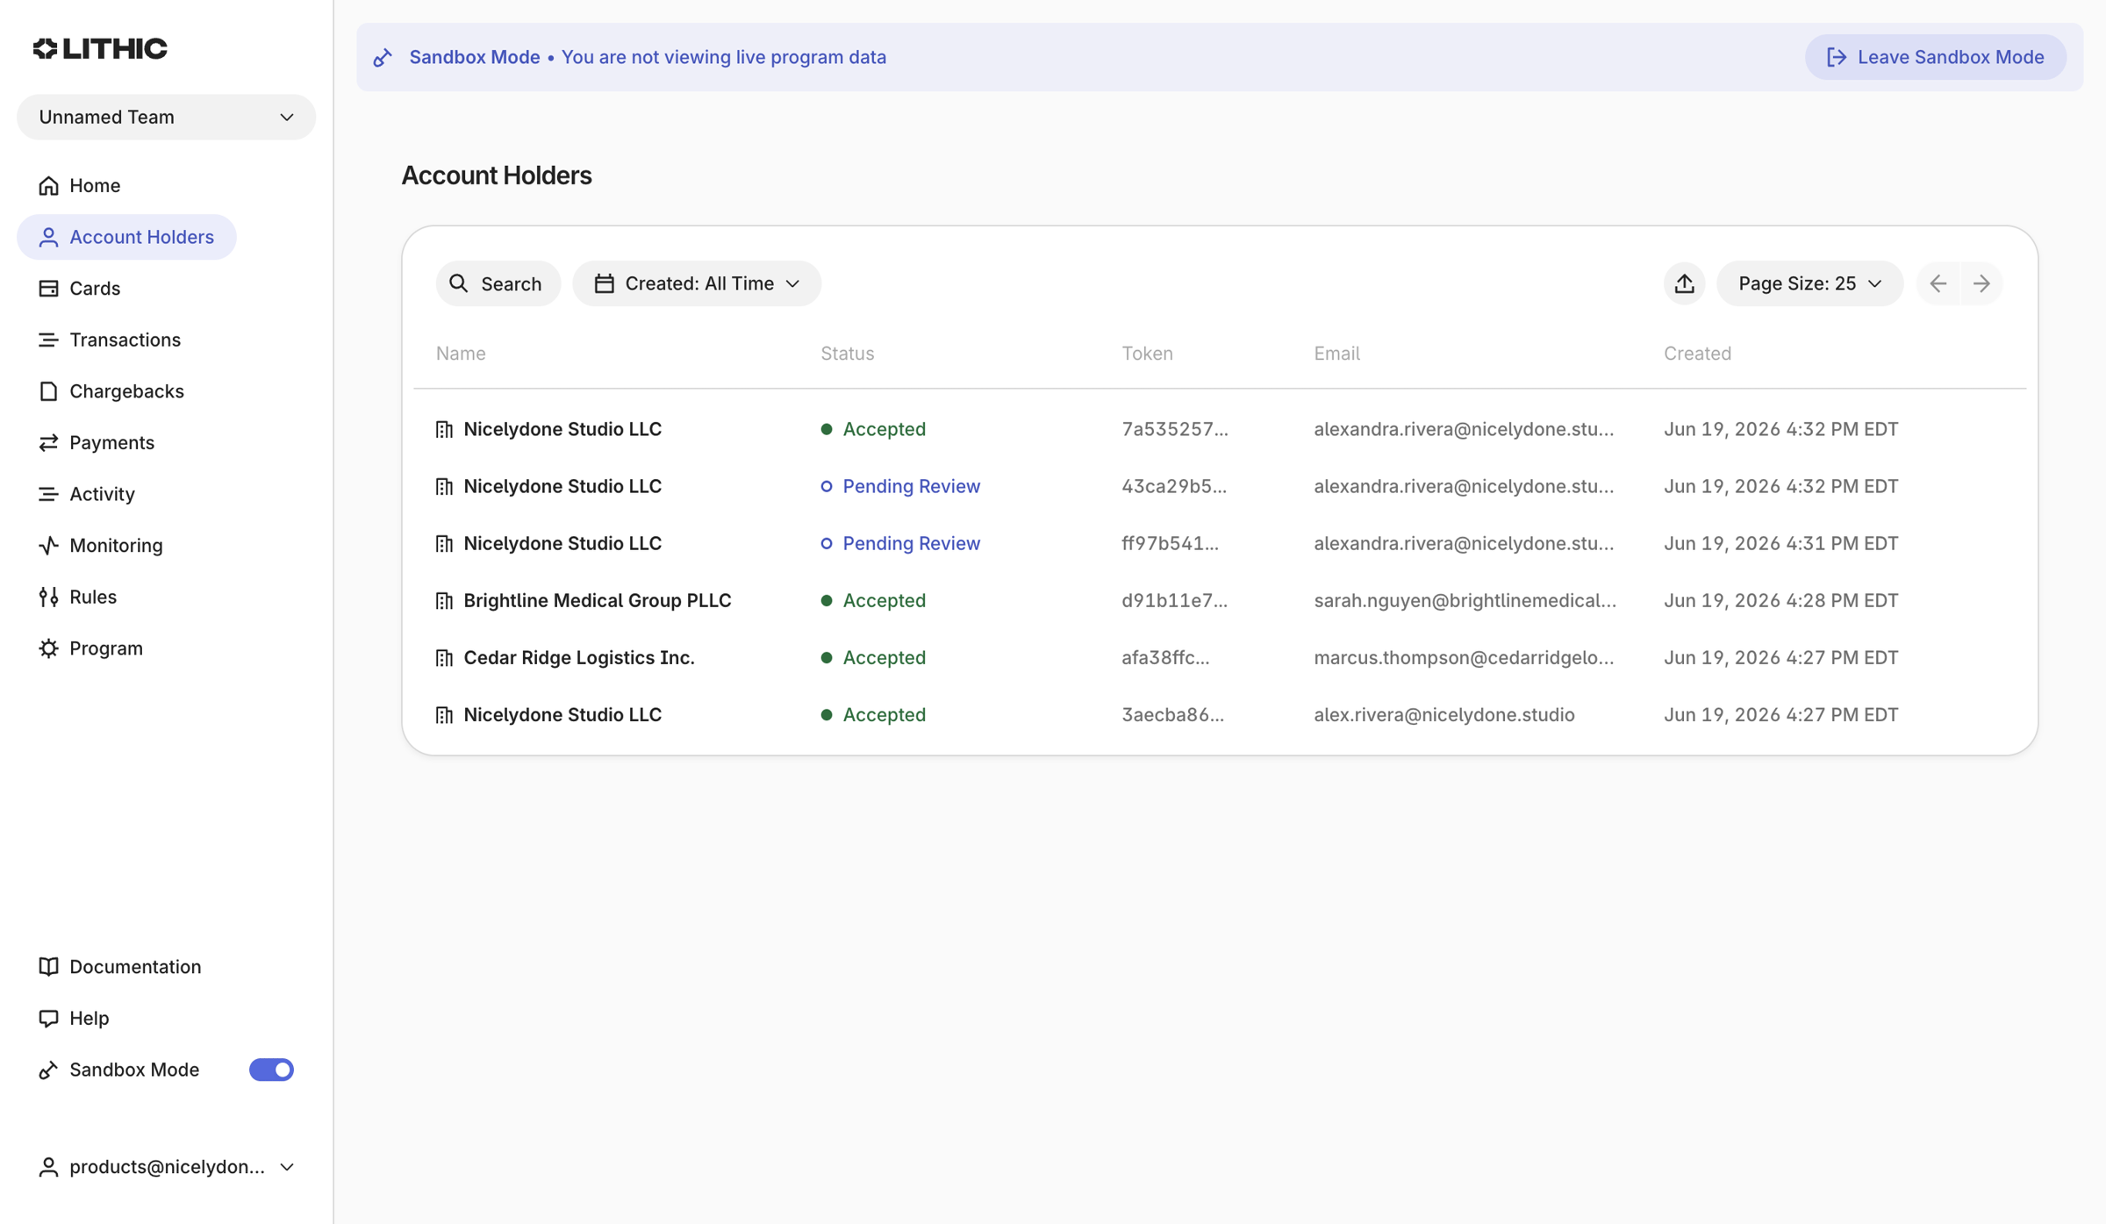Click Accepted status for Cedar Ridge Logistics
Viewport: 2106px width, 1224px height.
point(873,657)
